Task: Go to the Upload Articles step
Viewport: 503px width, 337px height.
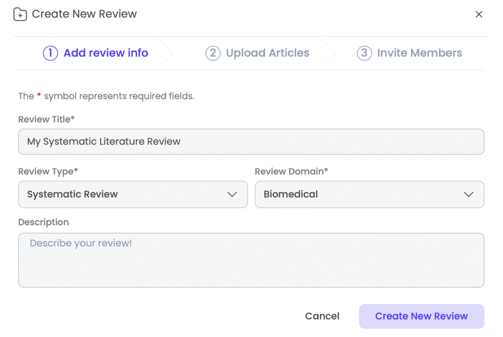Action: click(267, 53)
